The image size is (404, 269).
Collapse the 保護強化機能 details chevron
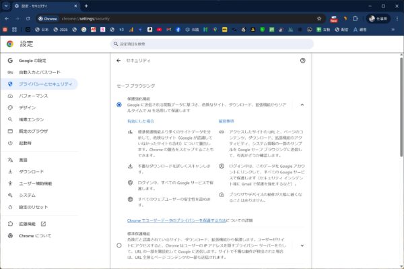point(302,104)
